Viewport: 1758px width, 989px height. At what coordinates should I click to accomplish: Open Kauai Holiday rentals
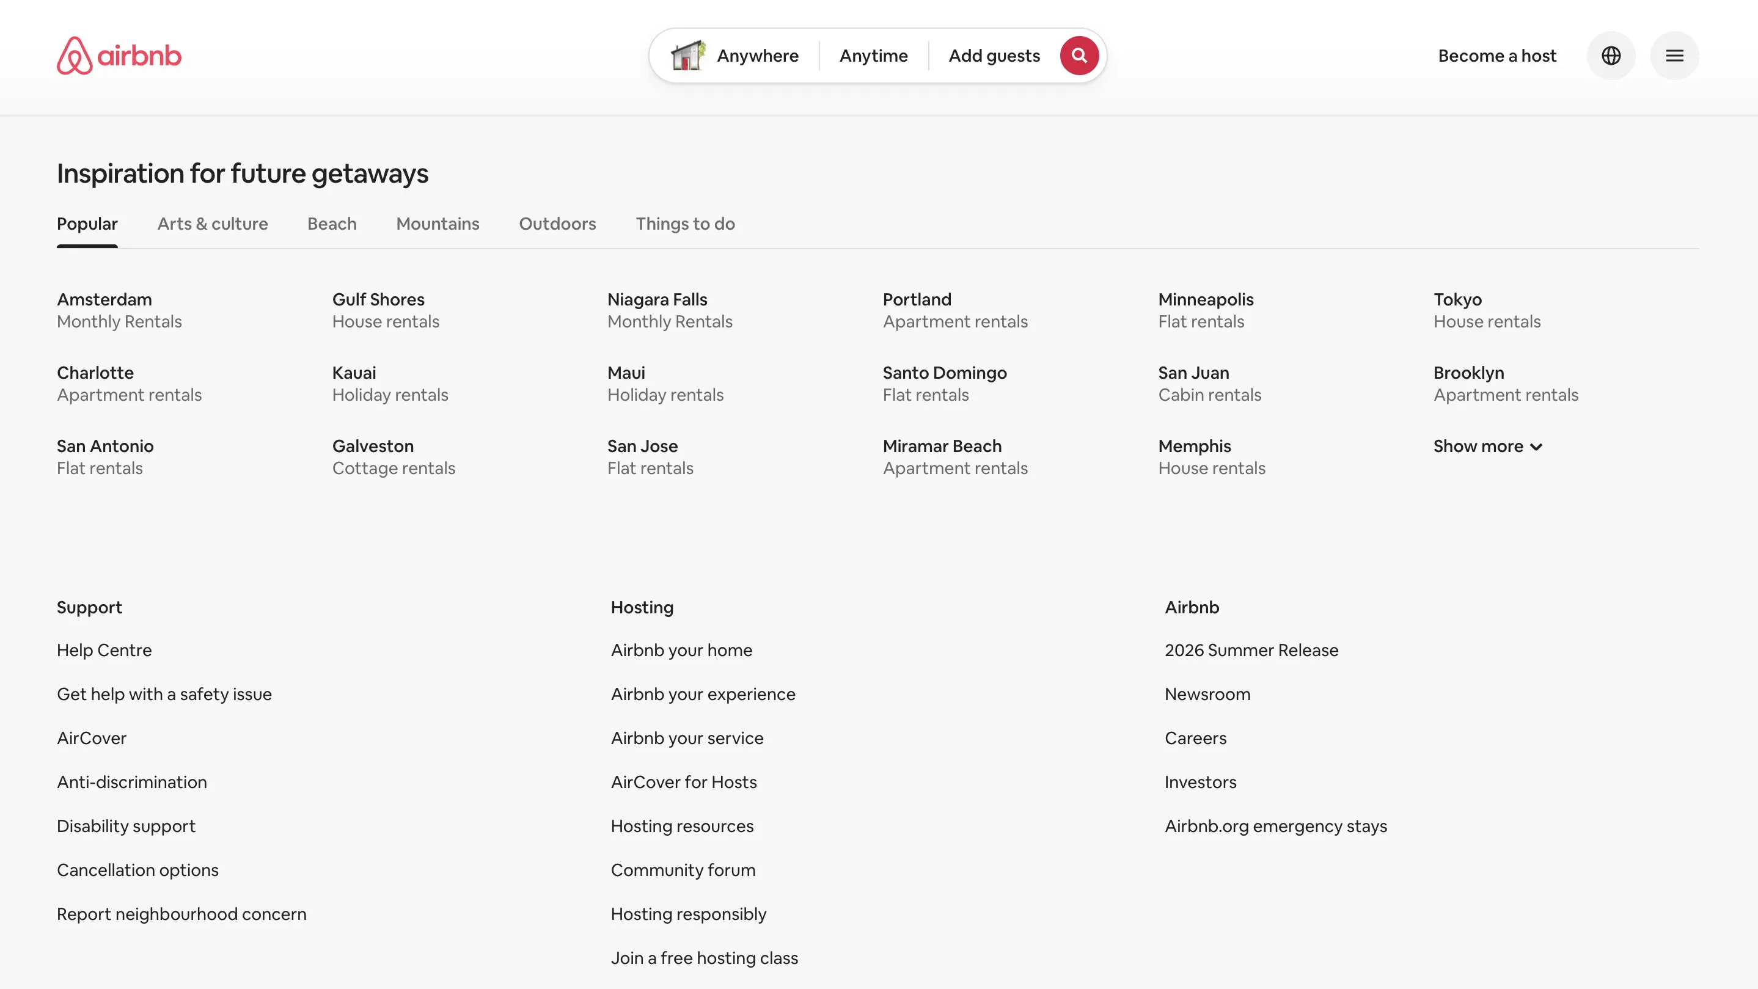[390, 384]
